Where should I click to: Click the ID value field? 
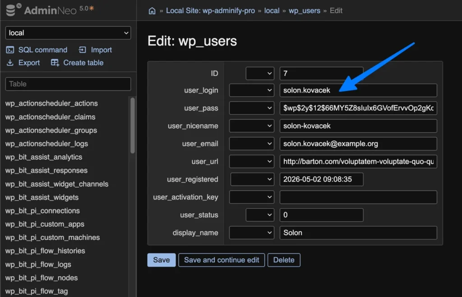[x=321, y=73]
